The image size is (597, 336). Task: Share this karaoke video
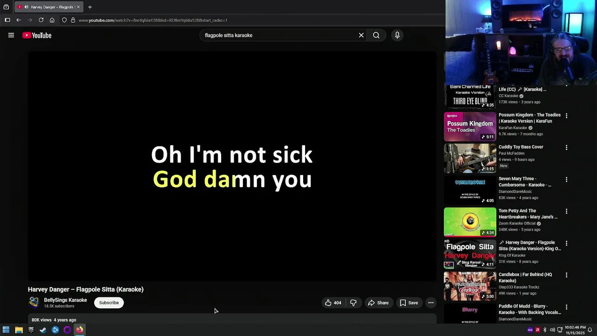[x=378, y=303]
